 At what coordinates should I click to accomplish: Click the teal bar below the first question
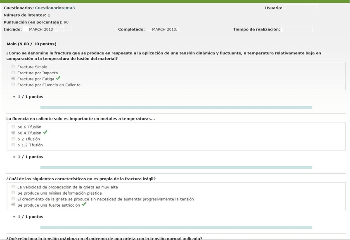point(176,107)
